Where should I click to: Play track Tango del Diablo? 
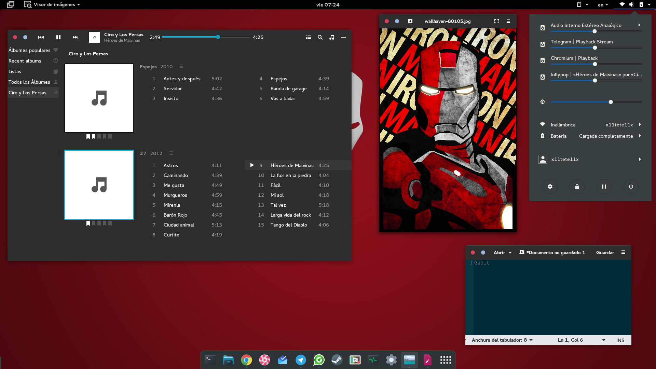(x=289, y=225)
